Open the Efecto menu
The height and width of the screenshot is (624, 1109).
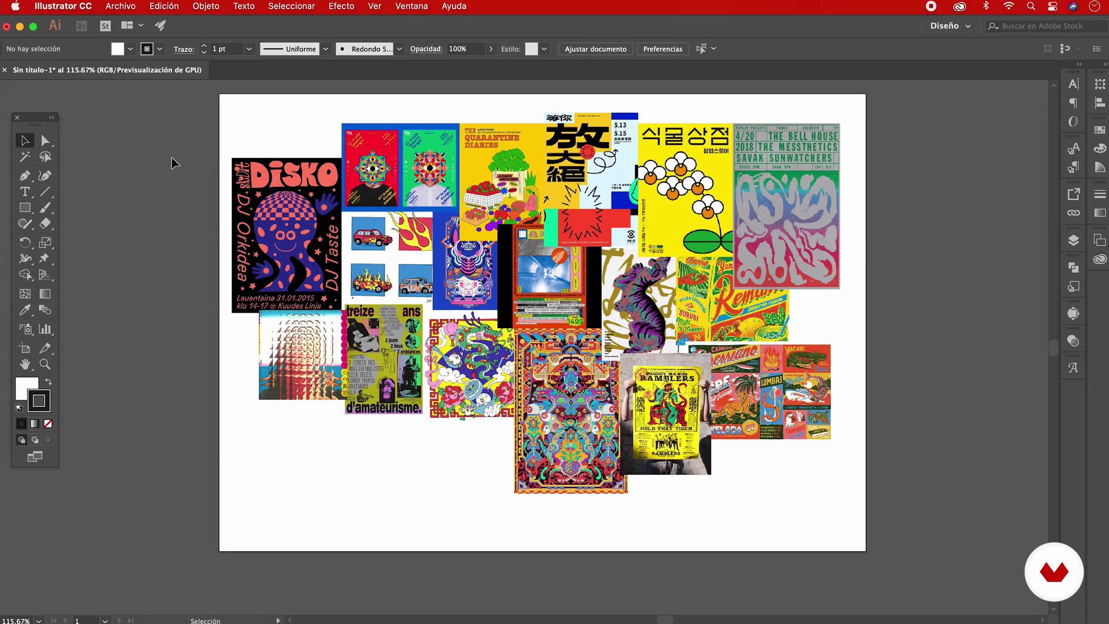coord(341,6)
